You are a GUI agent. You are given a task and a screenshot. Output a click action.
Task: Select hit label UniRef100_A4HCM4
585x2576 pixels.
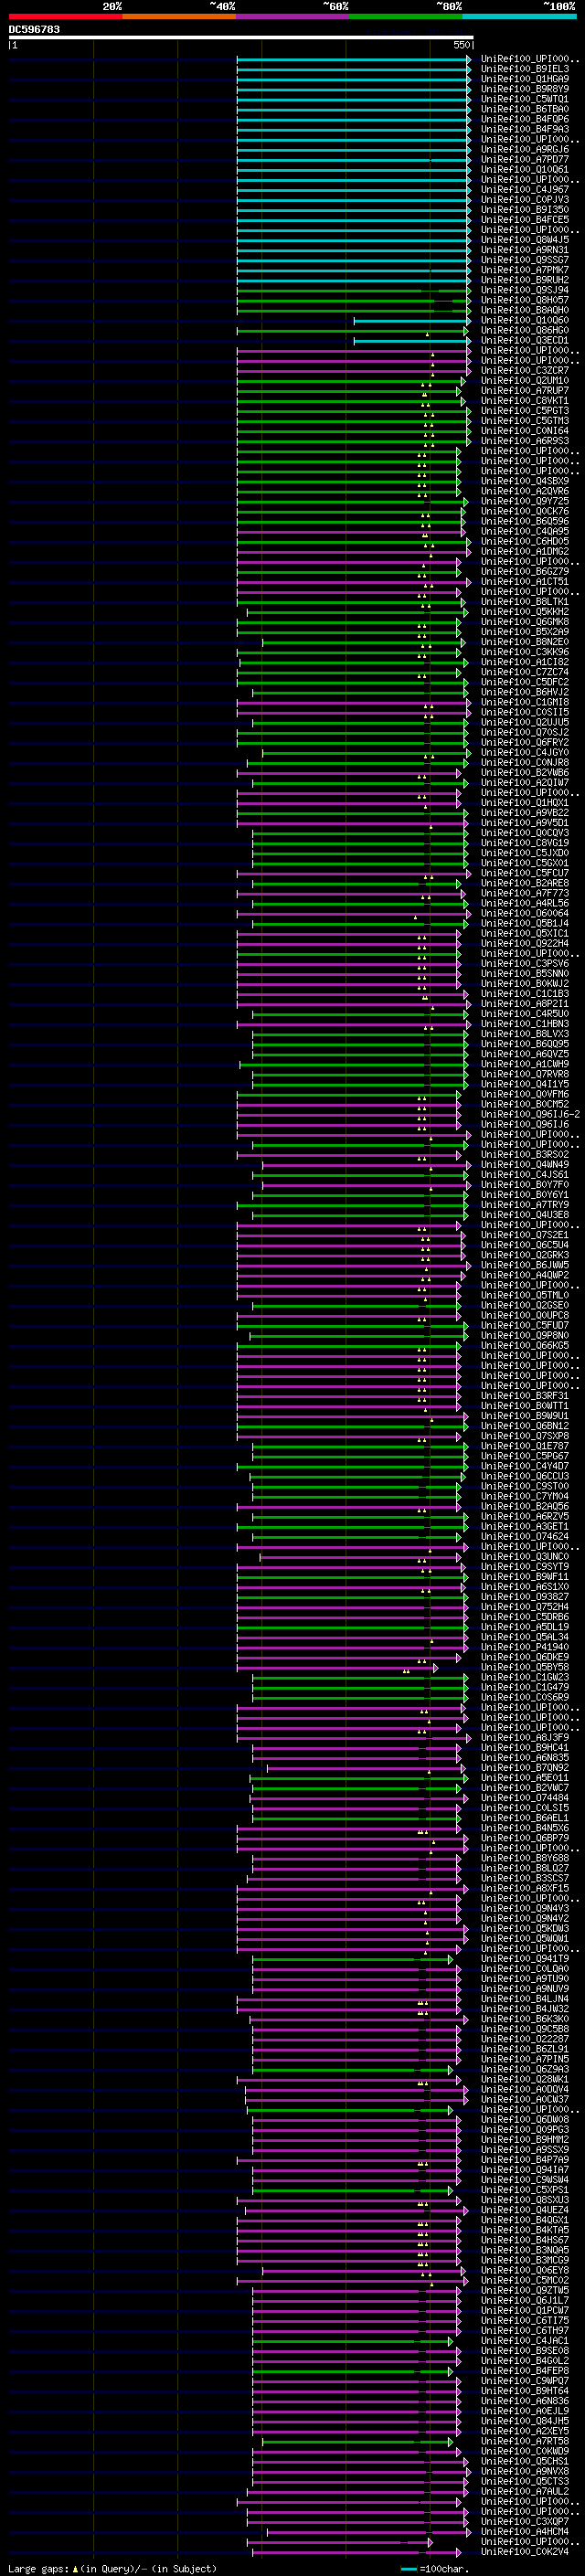[x=525, y=2531]
